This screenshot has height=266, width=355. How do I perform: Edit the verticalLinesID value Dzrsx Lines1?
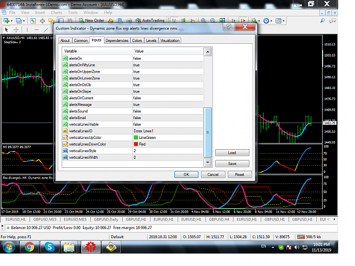click(168, 131)
